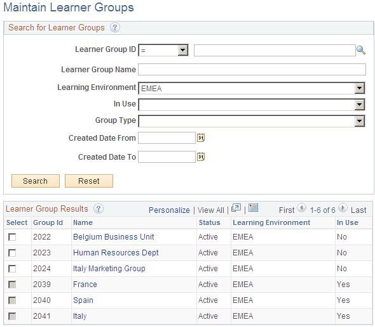This screenshot has width=375, height=327.
Task: Click Group Id cell 2040
Action: coord(42,300)
